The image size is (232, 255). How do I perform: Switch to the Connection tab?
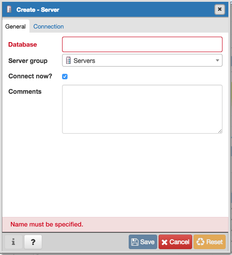(x=48, y=27)
